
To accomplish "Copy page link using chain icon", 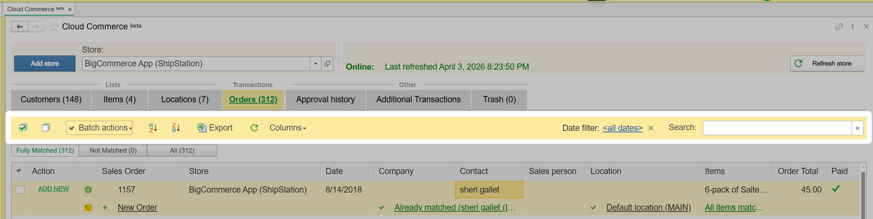I will pos(839,27).
